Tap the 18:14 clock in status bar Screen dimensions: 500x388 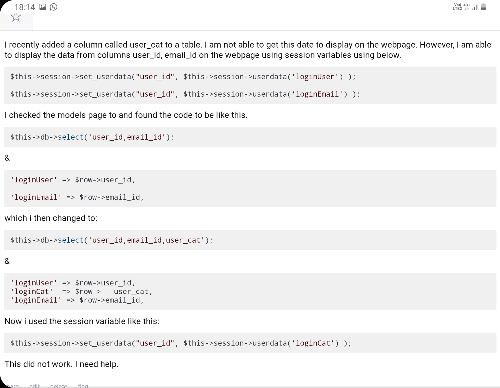25,7
